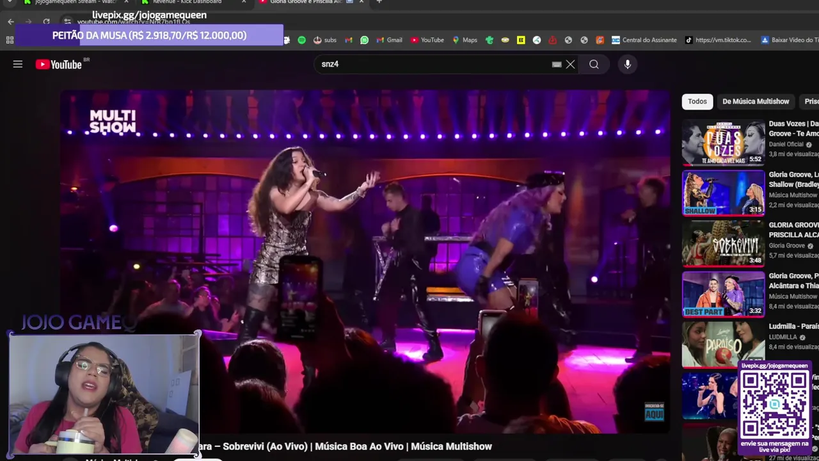Reload the page with refresh icon
The image size is (819, 461).
(x=46, y=22)
